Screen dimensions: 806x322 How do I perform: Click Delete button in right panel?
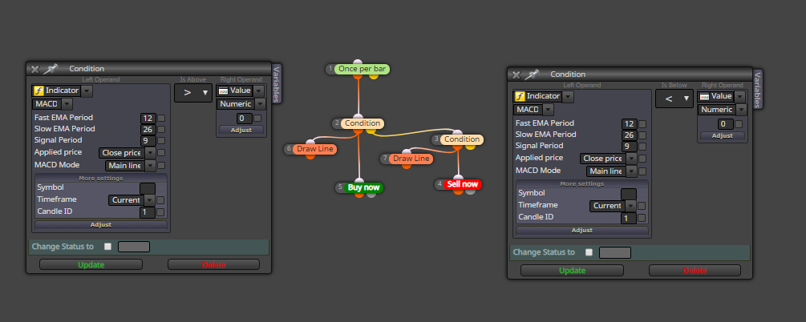695,271
